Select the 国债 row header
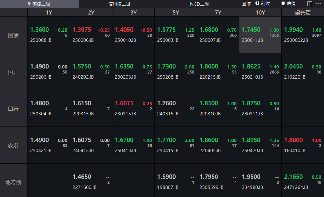This screenshot has height=197, width=324. tap(14, 35)
